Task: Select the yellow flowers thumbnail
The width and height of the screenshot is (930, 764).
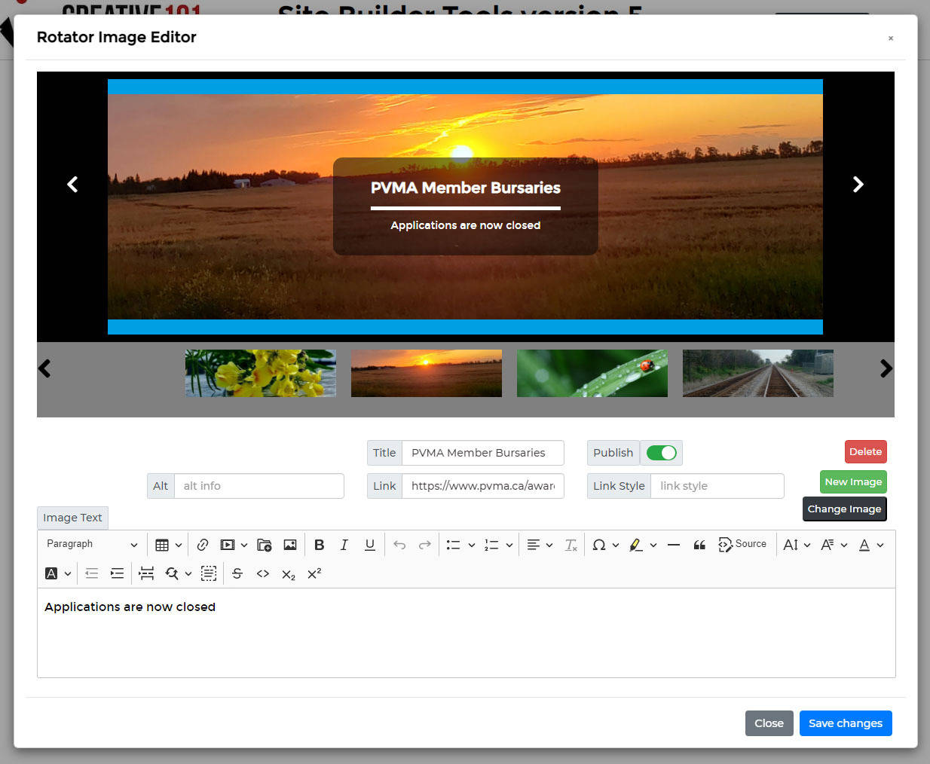Action: (261, 373)
